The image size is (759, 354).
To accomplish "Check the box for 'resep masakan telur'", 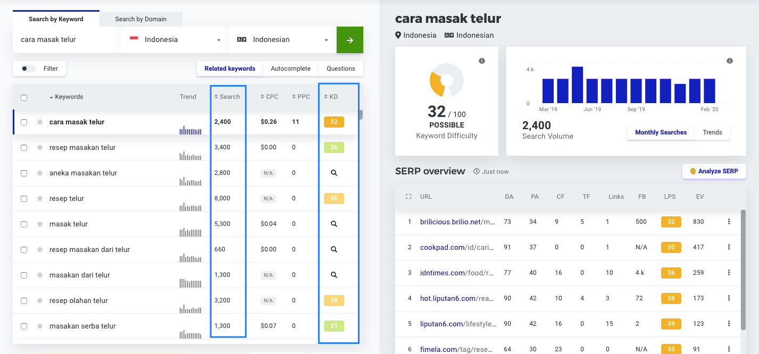I will point(24,148).
